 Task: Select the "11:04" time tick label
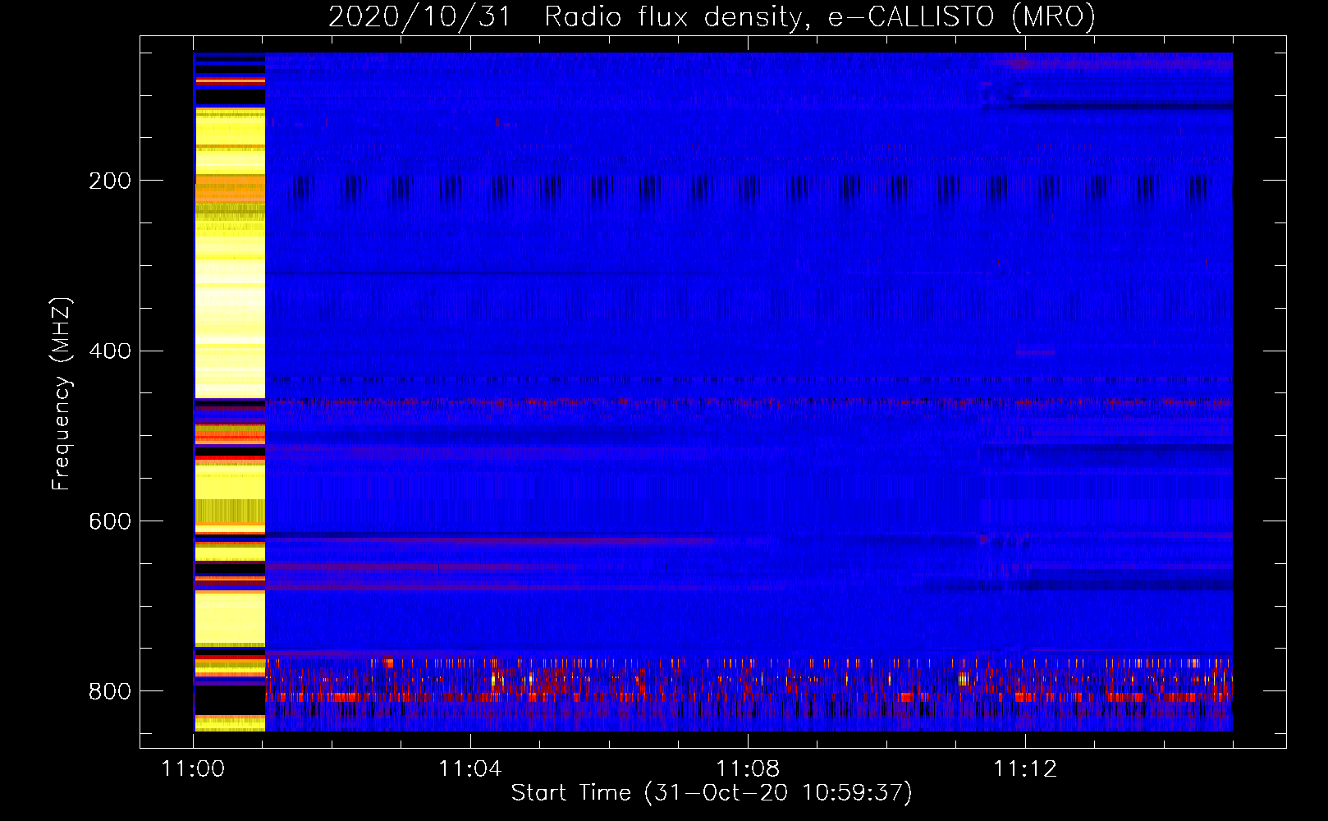click(x=470, y=769)
